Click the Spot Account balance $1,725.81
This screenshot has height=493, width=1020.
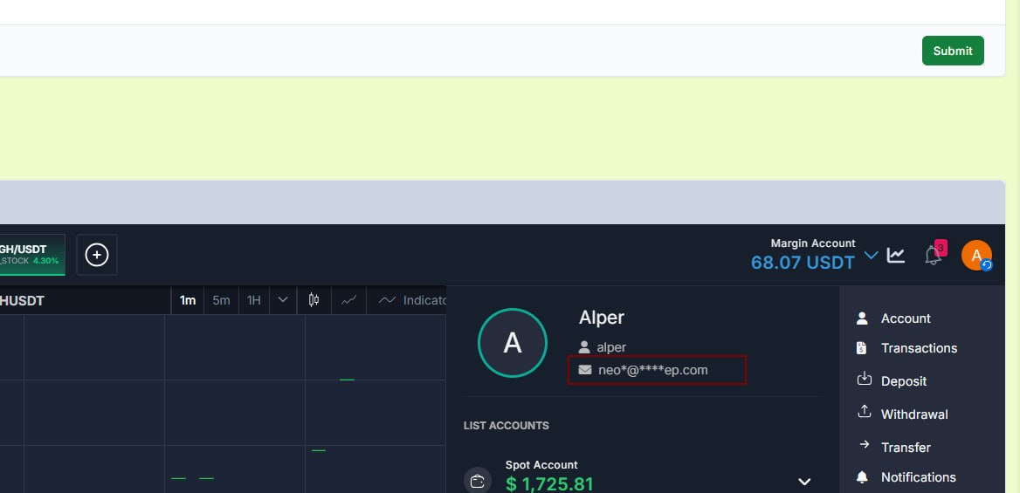tap(549, 484)
